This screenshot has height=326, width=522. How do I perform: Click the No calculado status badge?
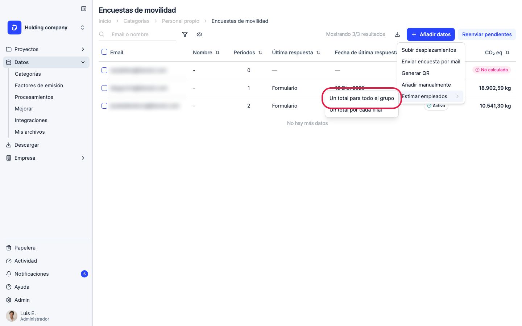(492, 70)
